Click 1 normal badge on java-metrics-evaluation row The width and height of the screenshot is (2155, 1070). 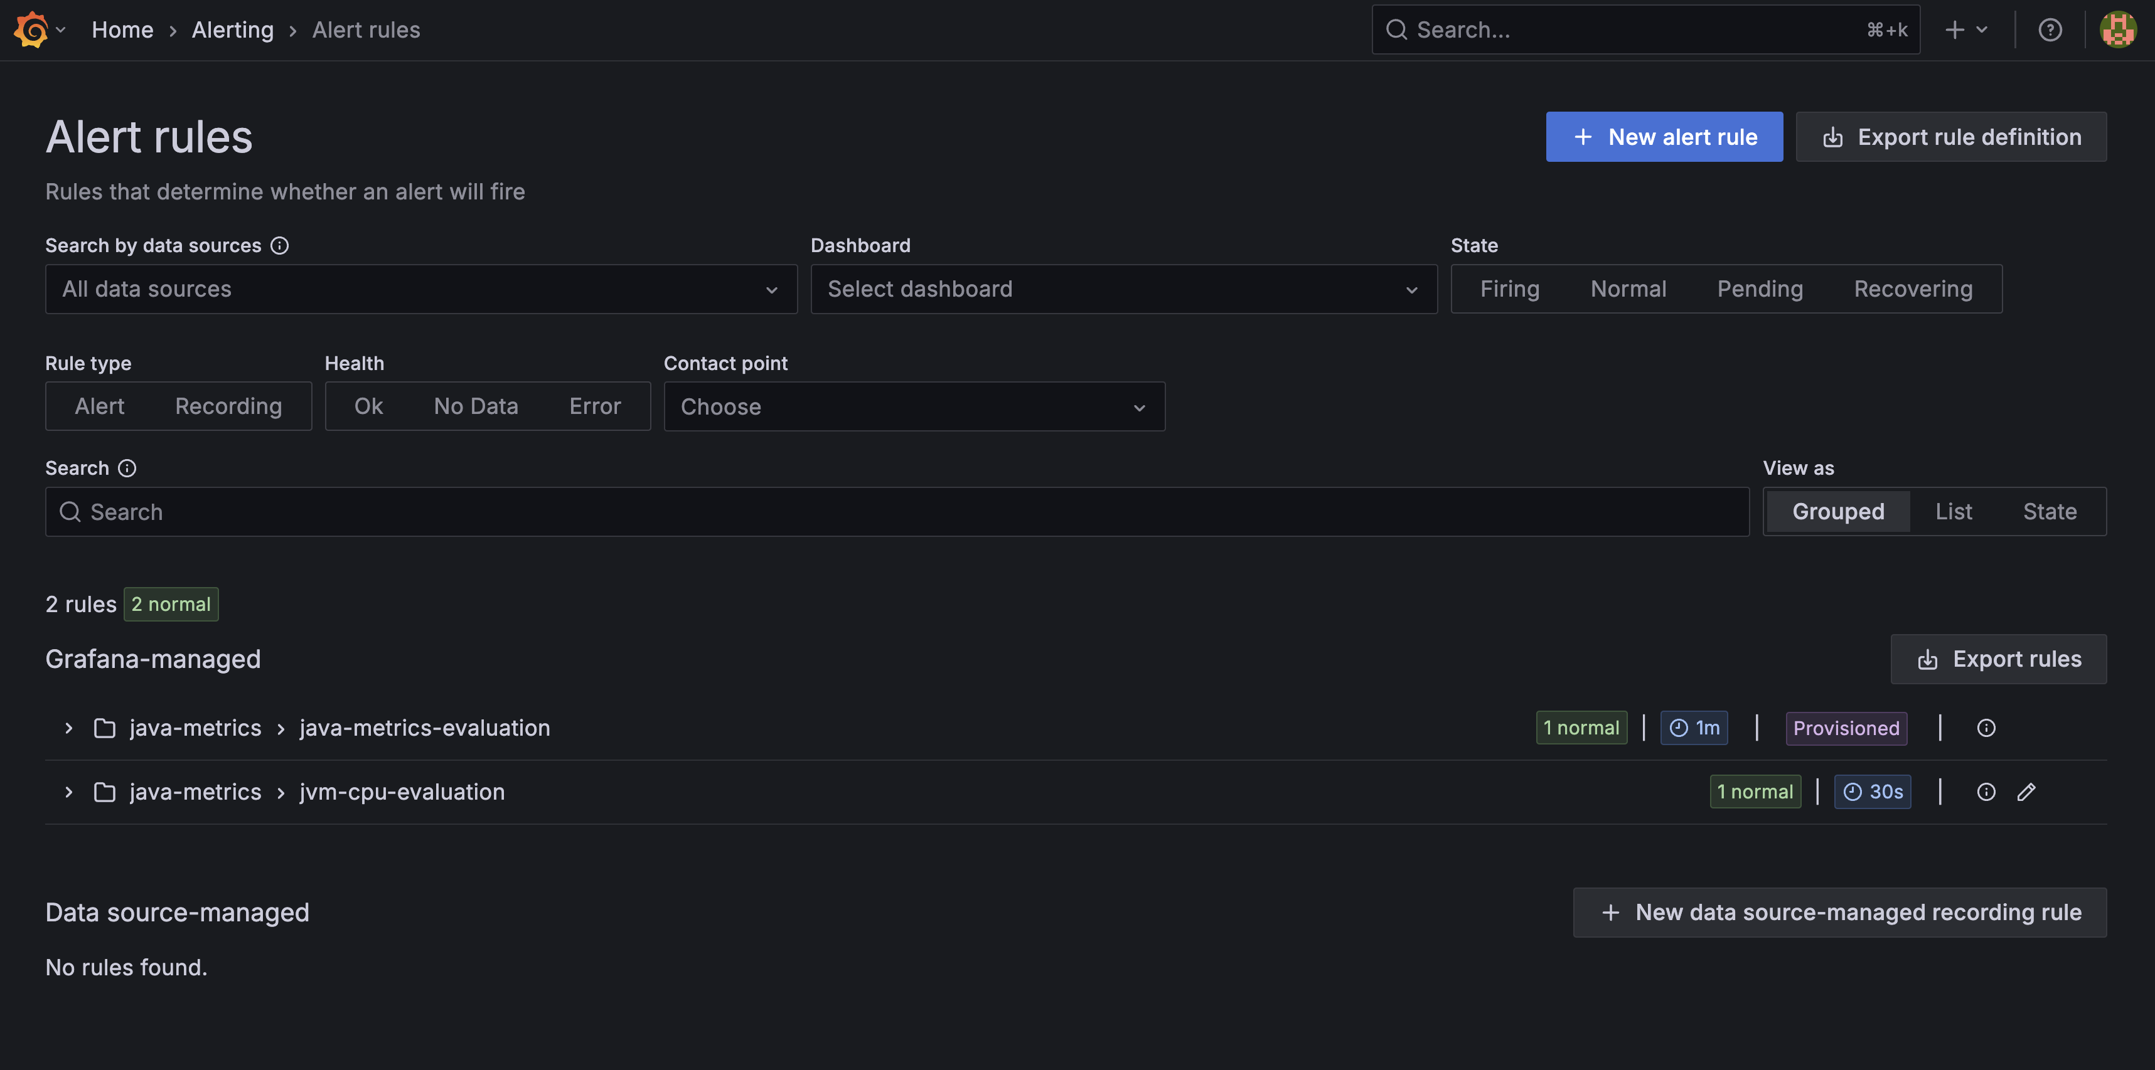click(x=1581, y=728)
